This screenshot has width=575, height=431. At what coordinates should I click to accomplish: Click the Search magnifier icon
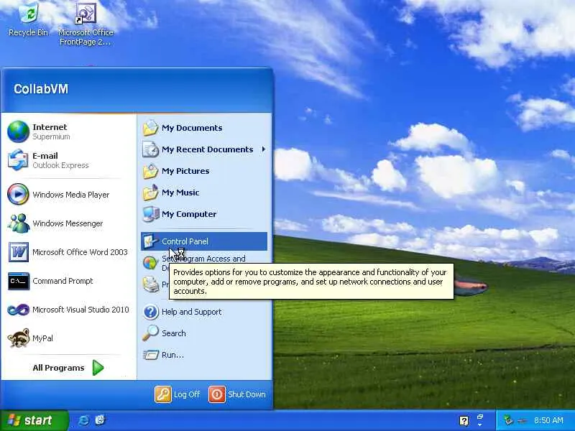point(150,333)
